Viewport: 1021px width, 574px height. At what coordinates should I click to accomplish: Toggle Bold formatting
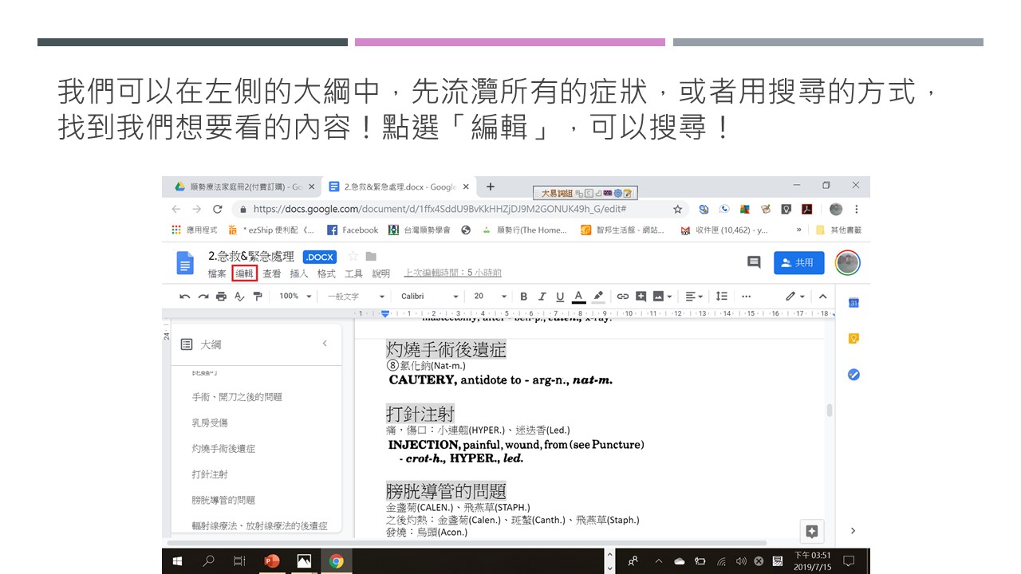click(x=523, y=296)
